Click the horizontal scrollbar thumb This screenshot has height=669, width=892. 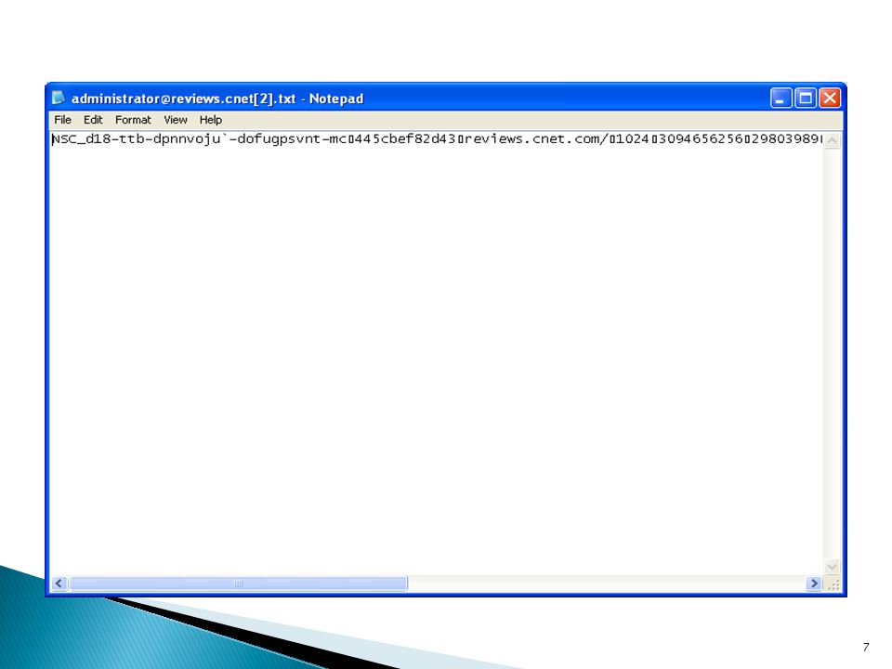coord(239,584)
